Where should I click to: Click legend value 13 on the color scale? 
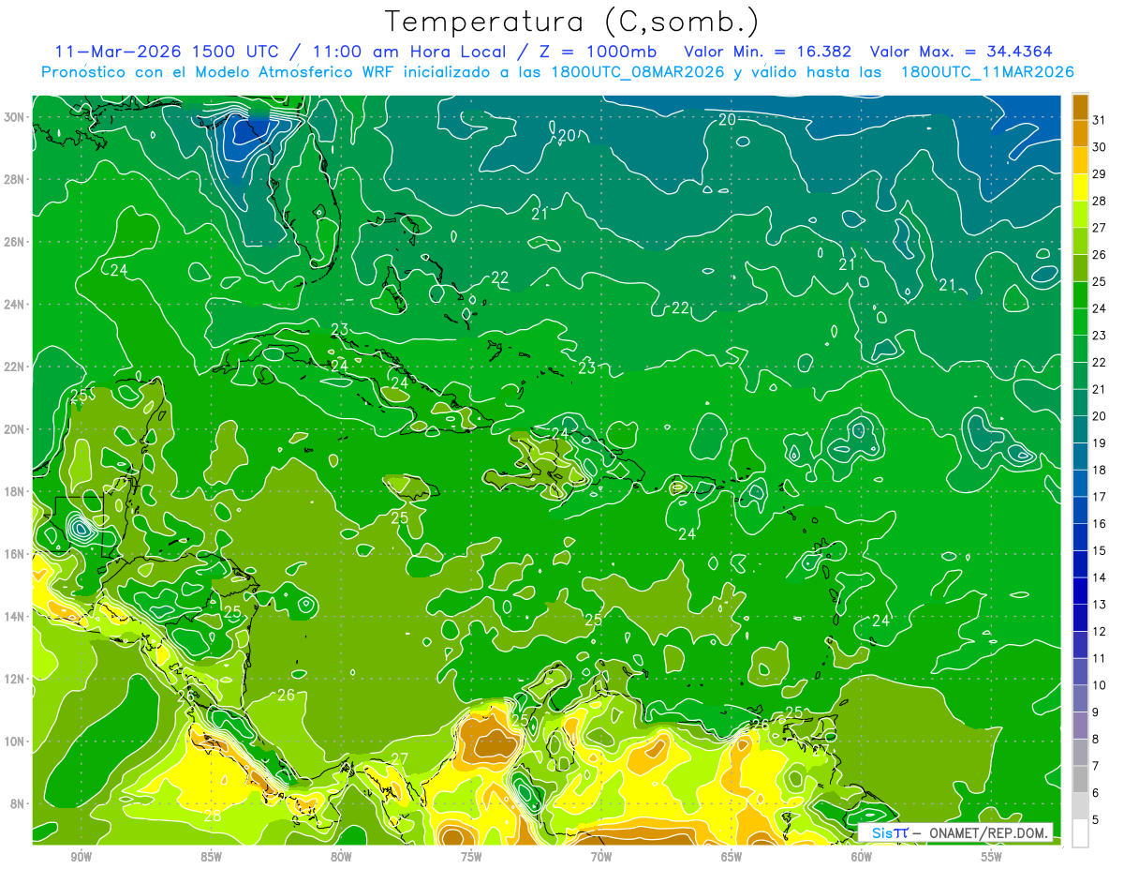click(1099, 605)
